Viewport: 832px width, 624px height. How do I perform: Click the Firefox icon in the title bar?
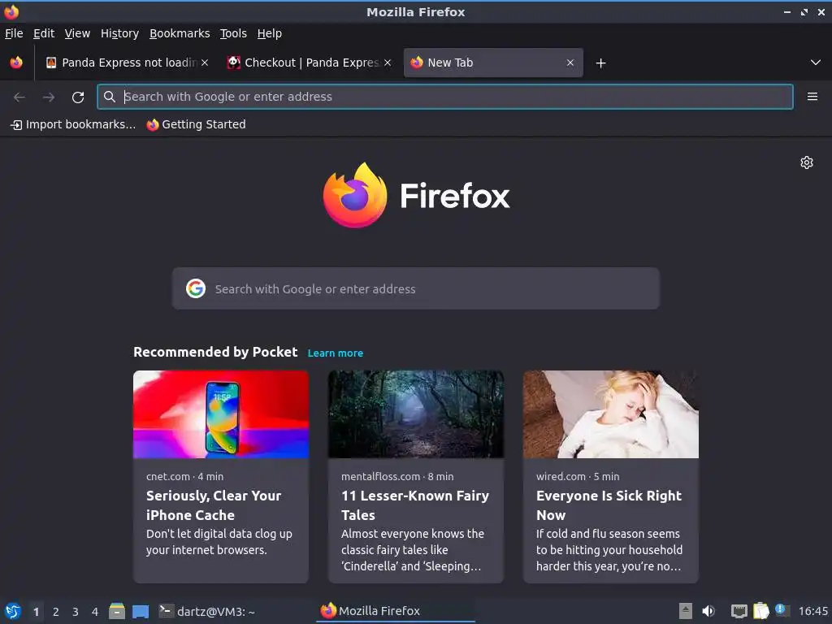coord(11,11)
